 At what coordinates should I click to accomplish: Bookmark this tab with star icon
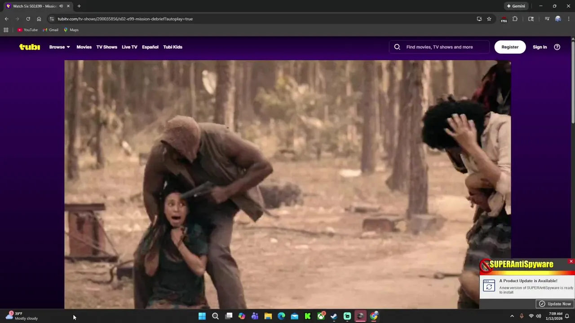pyautogui.click(x=489, y=19)
